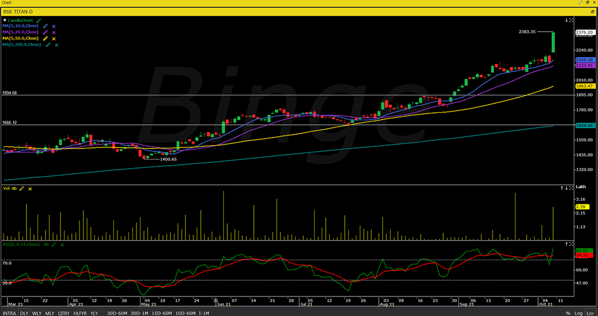Remove the RSI(E,9,14,Close) indicator

(x=62, y=244)
